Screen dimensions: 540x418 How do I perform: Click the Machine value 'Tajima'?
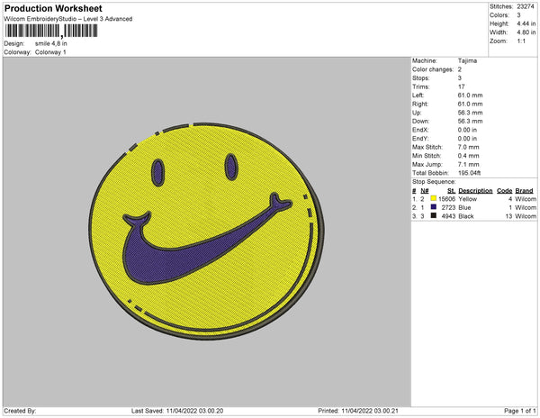pyautogui.click(x=467, y=60)
